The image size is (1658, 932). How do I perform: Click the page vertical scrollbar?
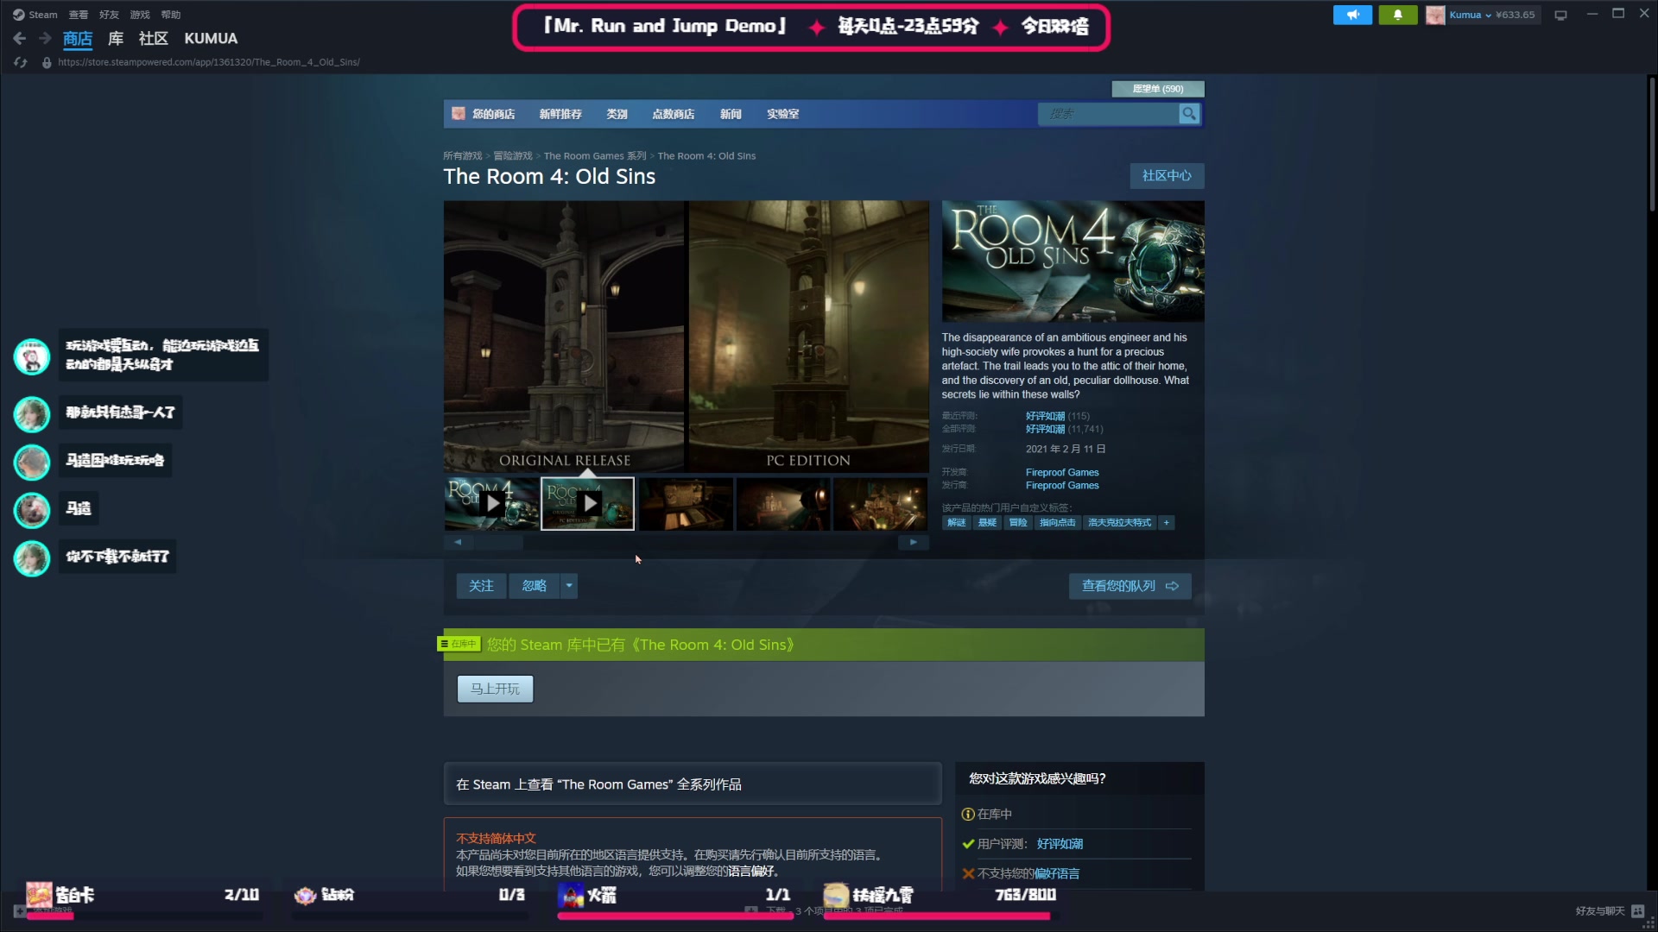click(1652, 144)
